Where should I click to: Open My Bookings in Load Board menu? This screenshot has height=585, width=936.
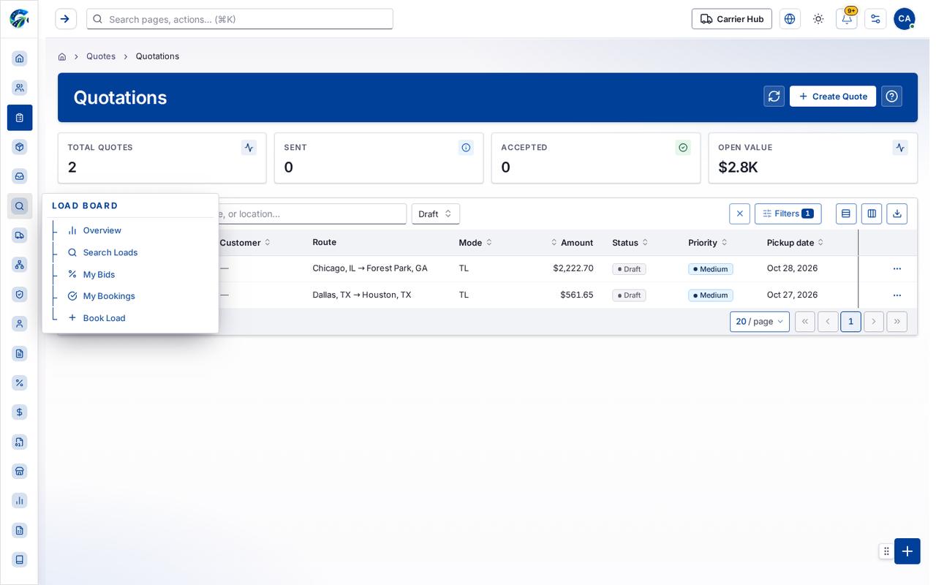click(108, 296)
